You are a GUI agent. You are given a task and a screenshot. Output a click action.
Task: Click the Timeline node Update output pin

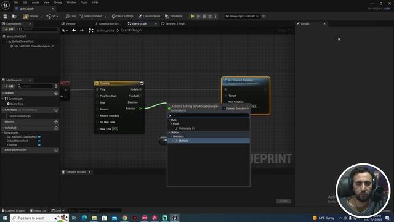point(140,89)
